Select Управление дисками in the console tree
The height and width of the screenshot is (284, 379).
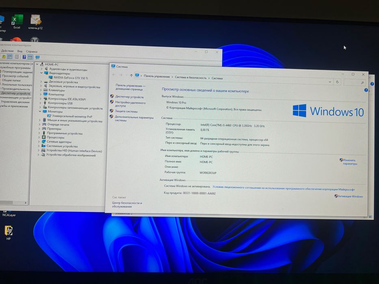[x=15, y=102]
